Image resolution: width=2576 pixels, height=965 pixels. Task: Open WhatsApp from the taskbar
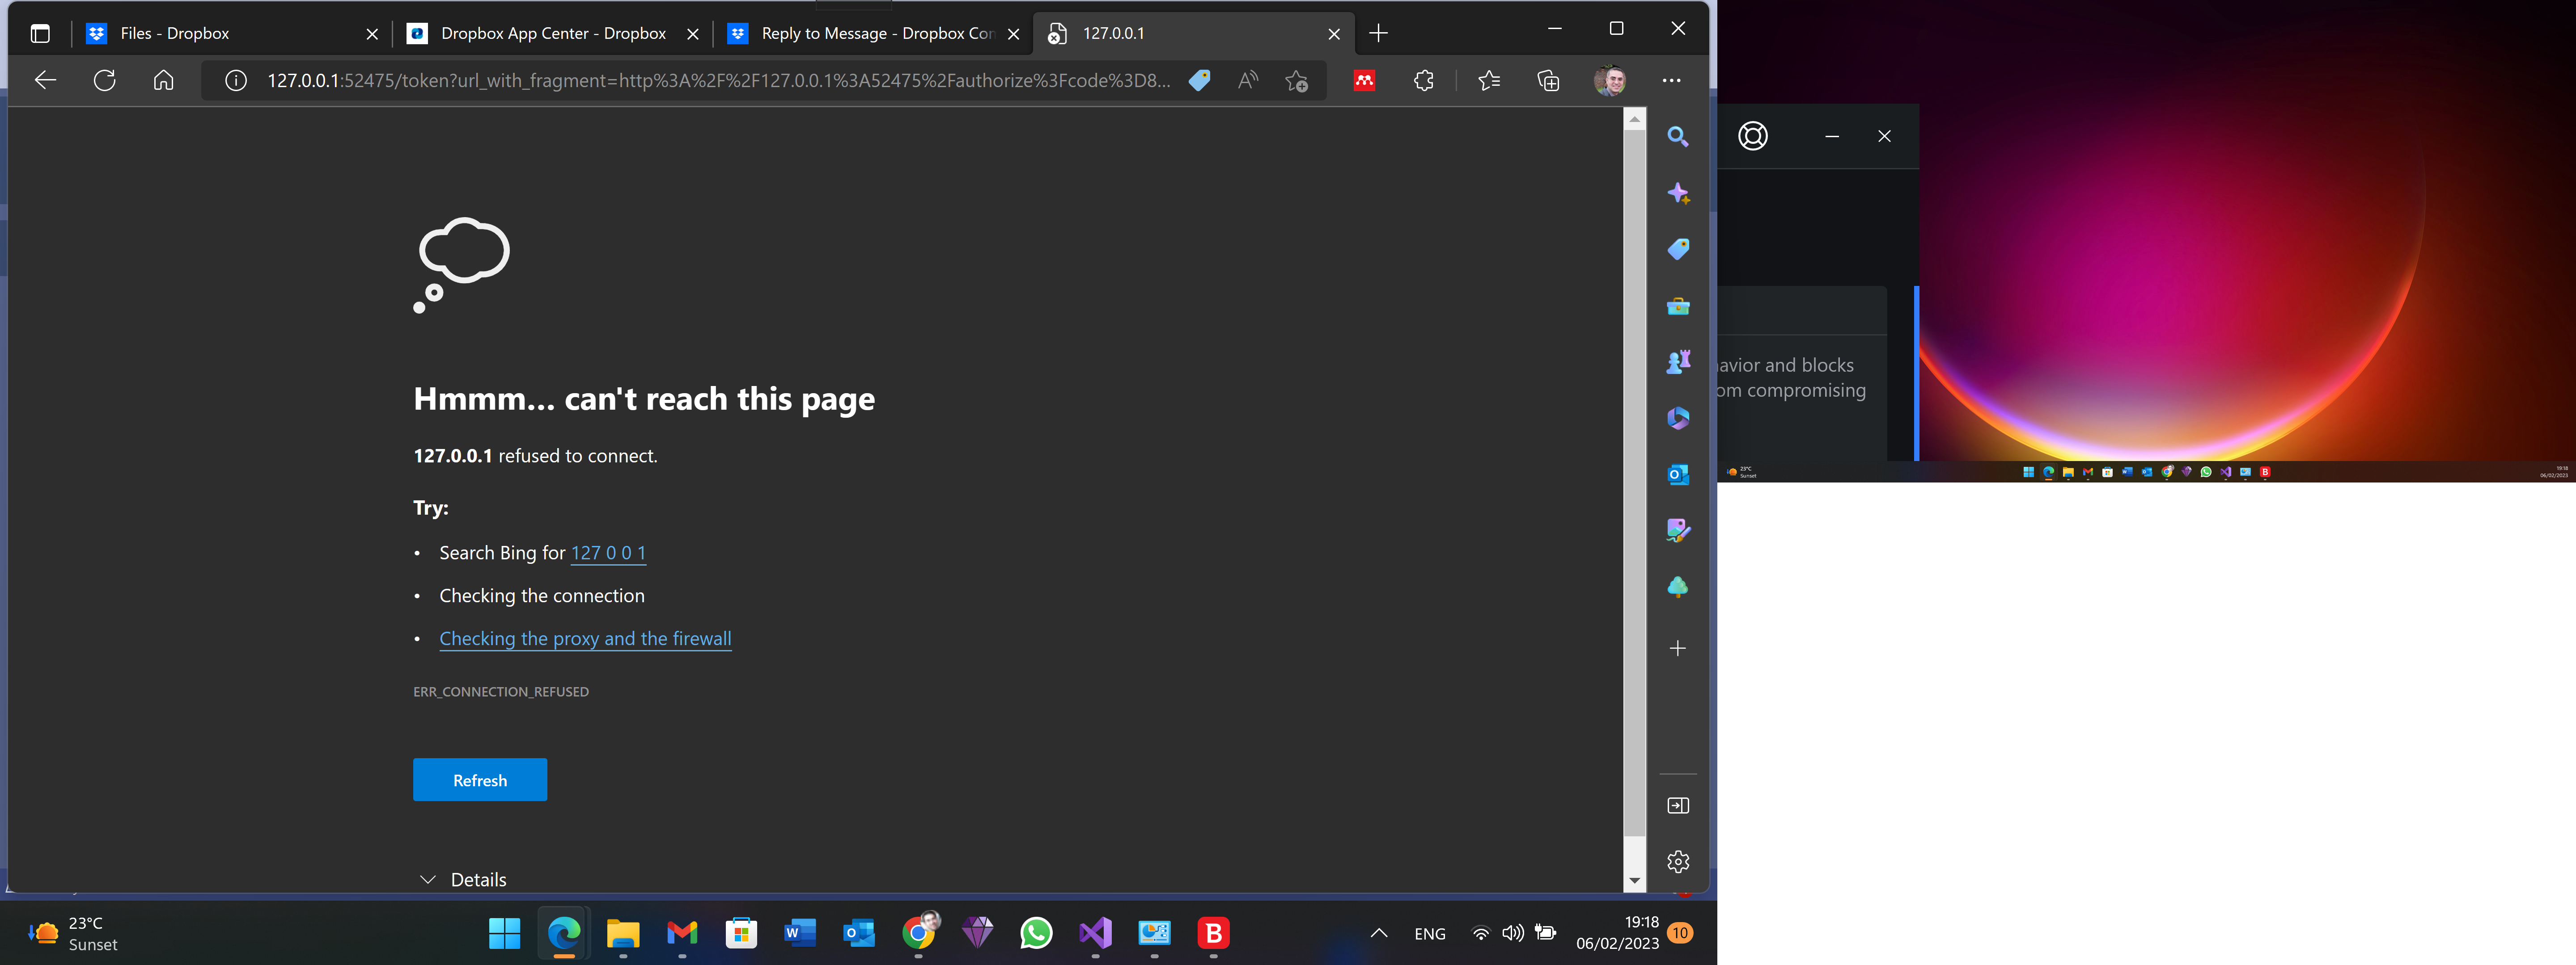pyautogui.click(x=1036, y=933)
